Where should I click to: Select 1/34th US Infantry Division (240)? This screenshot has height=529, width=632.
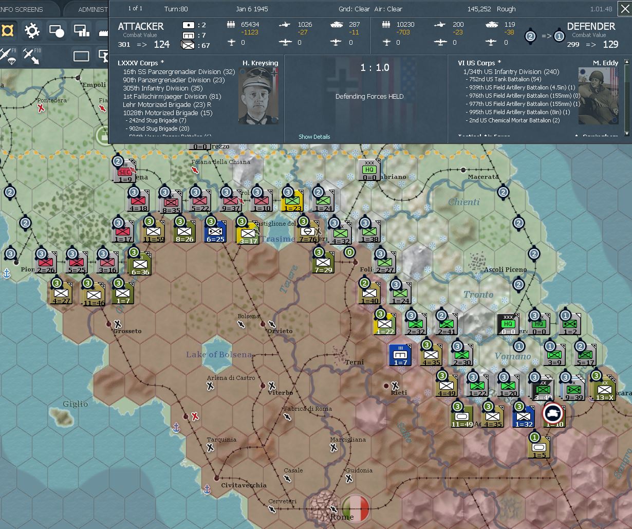[511, 72]
